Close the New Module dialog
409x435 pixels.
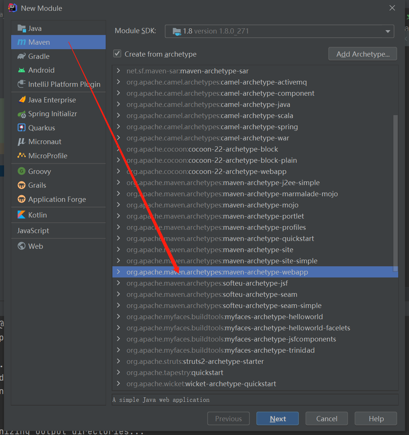pyautogui.click(x=392, y=8)
